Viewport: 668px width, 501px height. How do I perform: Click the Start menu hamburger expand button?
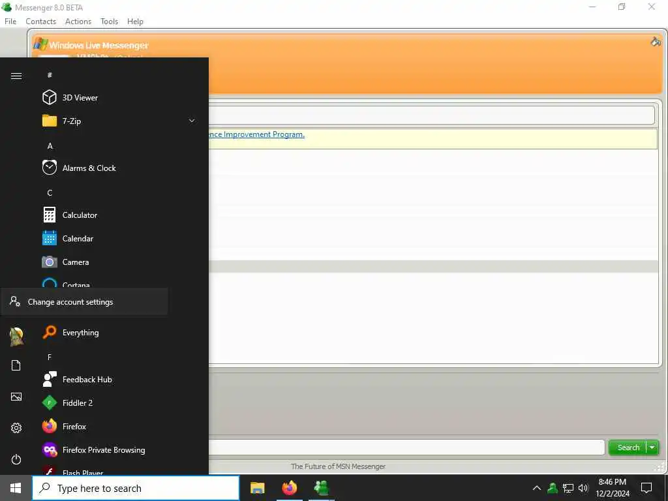16,76
